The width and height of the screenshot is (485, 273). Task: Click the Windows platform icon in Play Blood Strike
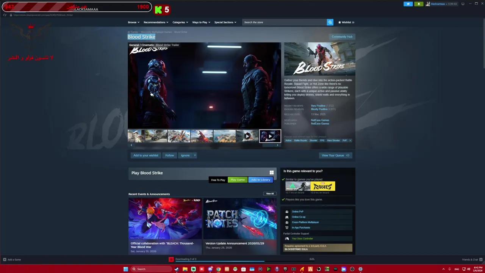[x=271, y=173]
